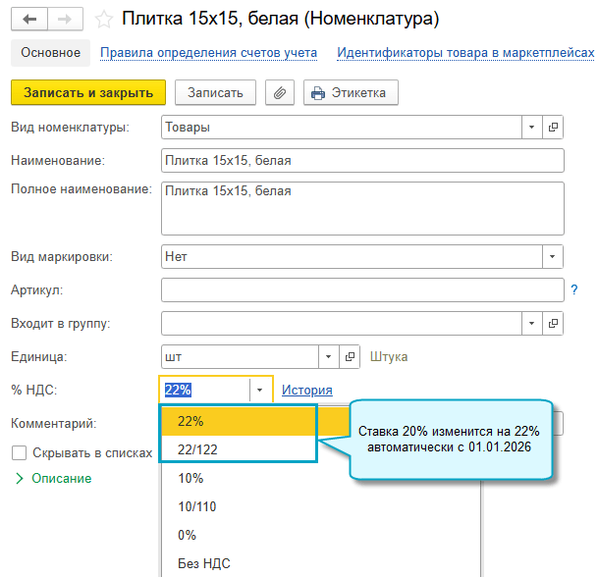This screenshot has width=598, height=577.
Task: Click the paperclip attachments icon
Action: pos(280,93)
